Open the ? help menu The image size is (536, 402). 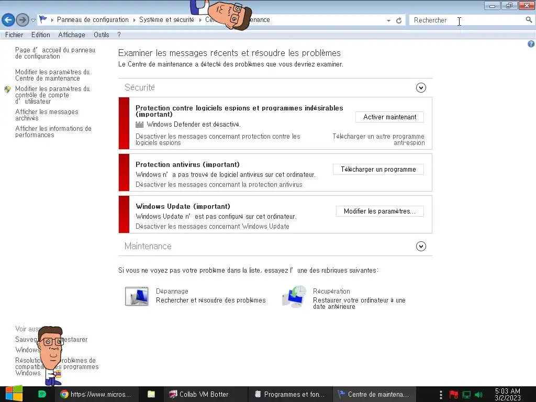point(119,35)
